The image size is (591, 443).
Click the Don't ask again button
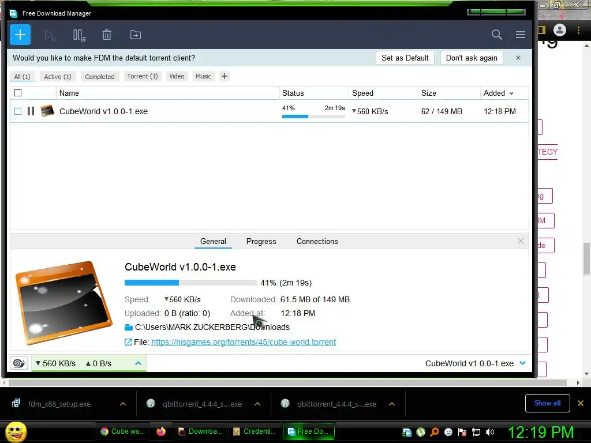(x=472, y=58)
